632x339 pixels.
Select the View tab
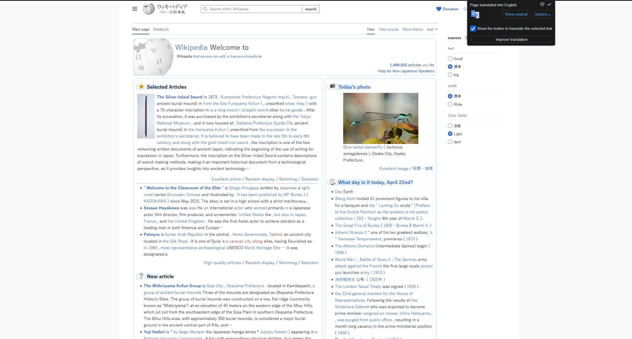[x=371, y=29]
